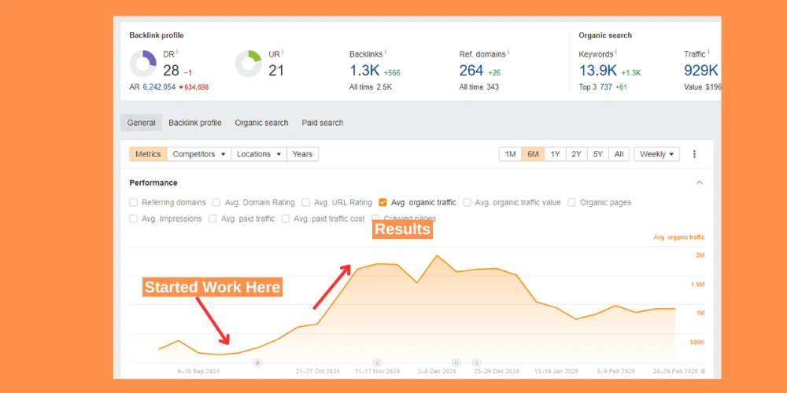Click the G marker near 11–17 Nov 2024
The height and width of the screenshot is (393, 787).
click(377, 362)
